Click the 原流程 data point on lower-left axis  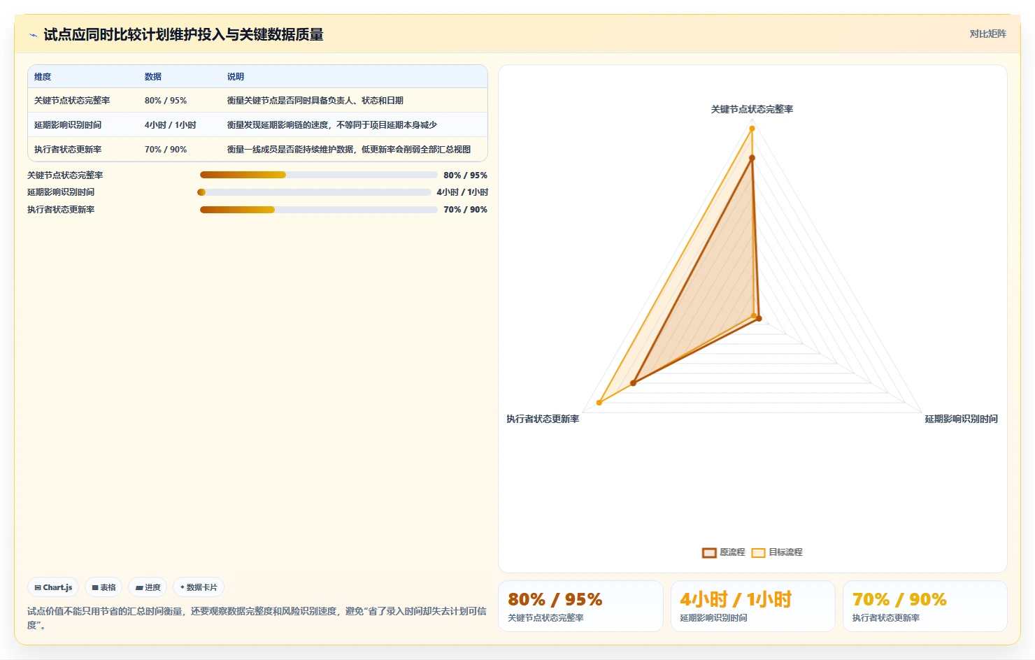pyautogui.click(x=634, y=383)
